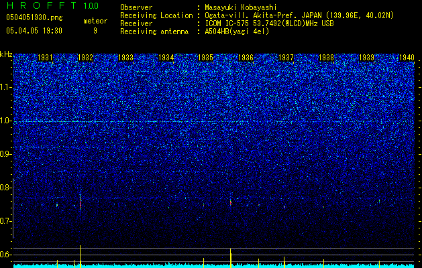Click the 0.7 kHz frequency label

[6, 221]
